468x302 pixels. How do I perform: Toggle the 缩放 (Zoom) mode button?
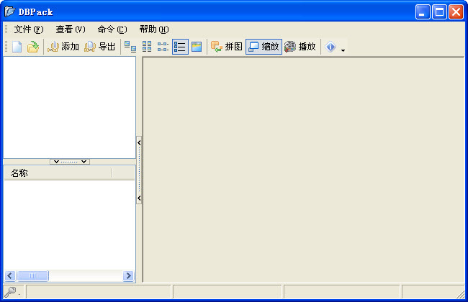(x=263, y=47)
